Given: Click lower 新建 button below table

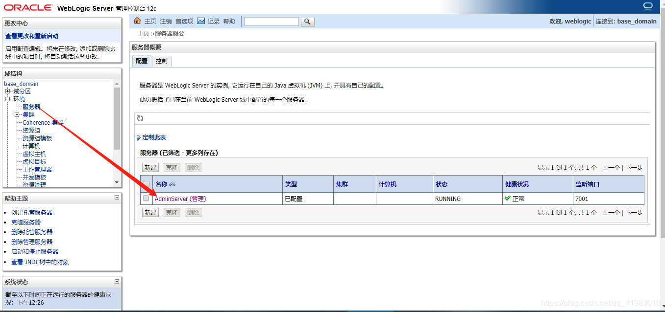Looking at the screenshot, I should [x=150, y=213].
